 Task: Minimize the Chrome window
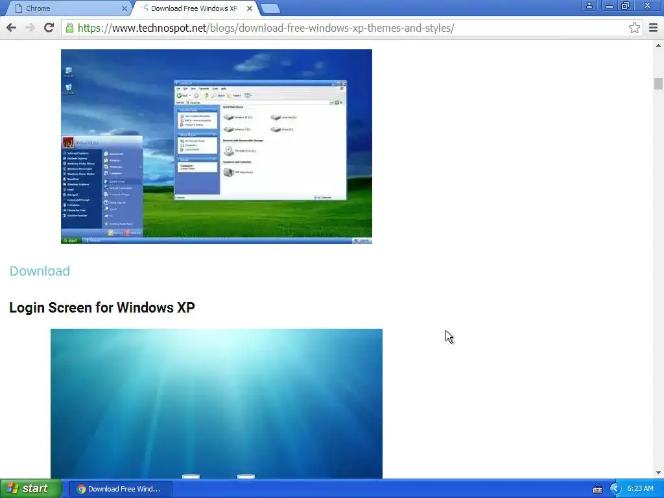pyautogui.click(x=609, y=5)
